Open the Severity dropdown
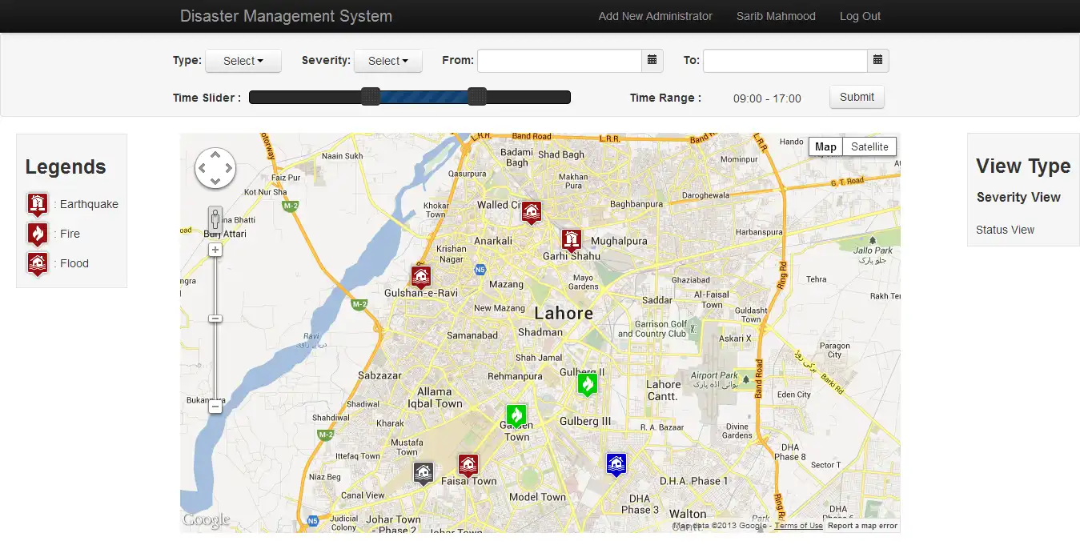 click(x=388, y=61)
